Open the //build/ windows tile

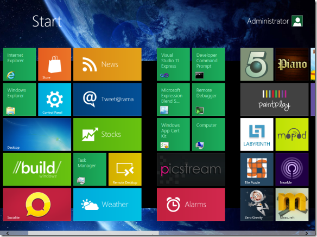click(37, 169)
